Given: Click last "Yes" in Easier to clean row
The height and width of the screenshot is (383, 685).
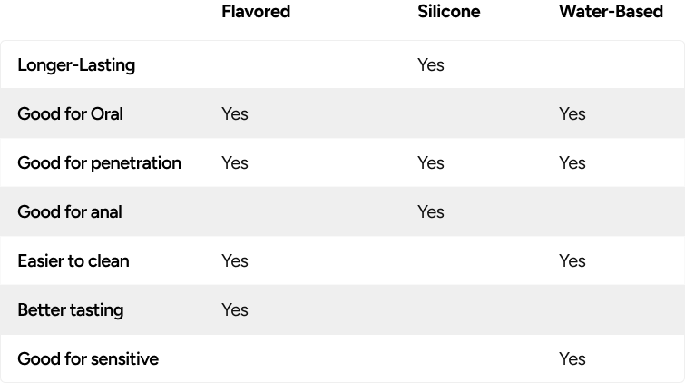Looking at the screenshot, I should [572, 261].
